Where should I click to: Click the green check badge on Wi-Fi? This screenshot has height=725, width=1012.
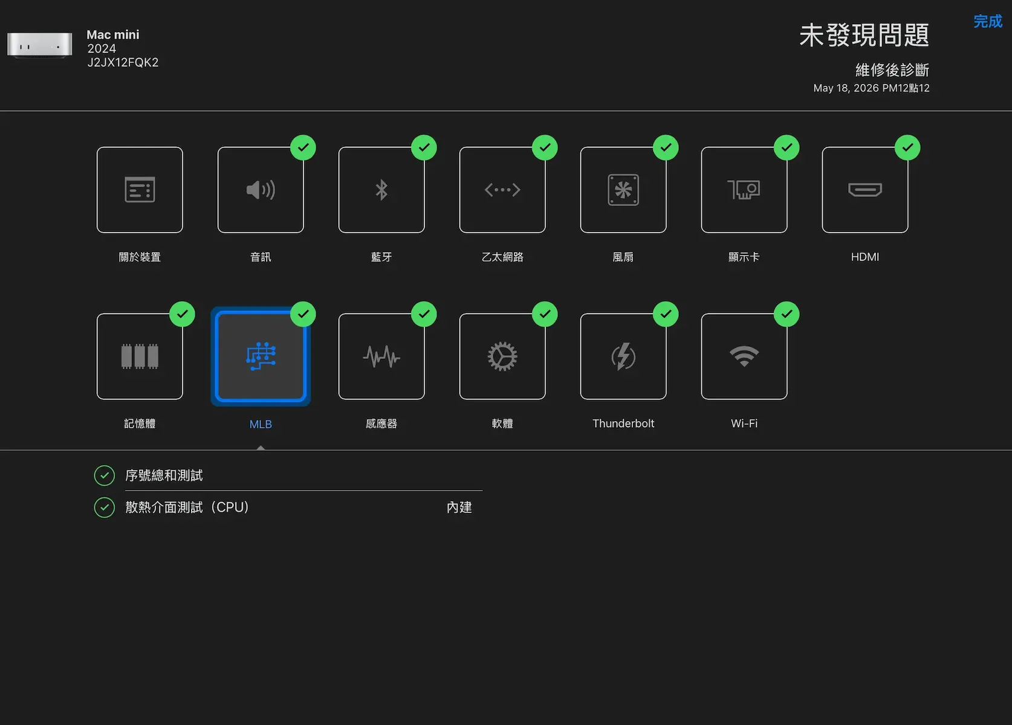pos(787,314)
